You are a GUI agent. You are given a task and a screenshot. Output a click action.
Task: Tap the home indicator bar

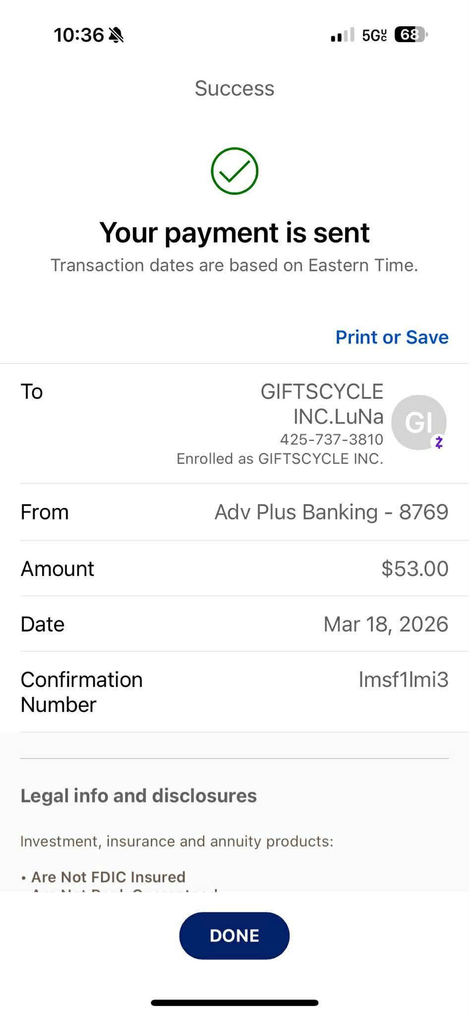pyautogui.click(x=234, y=1003)
